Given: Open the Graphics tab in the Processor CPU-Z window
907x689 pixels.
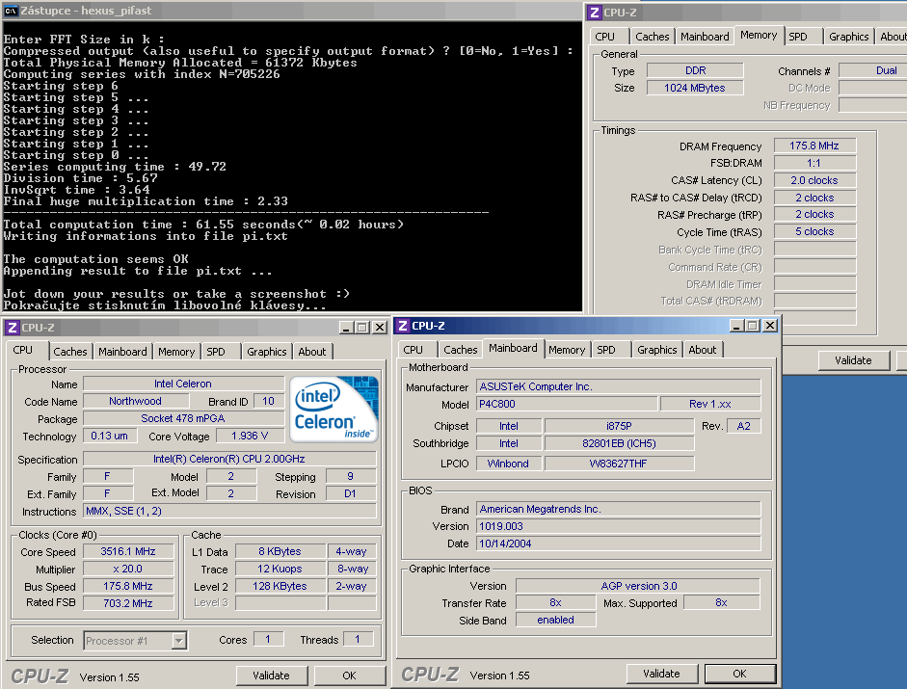Looking at the screenshot, I should 267,352.
